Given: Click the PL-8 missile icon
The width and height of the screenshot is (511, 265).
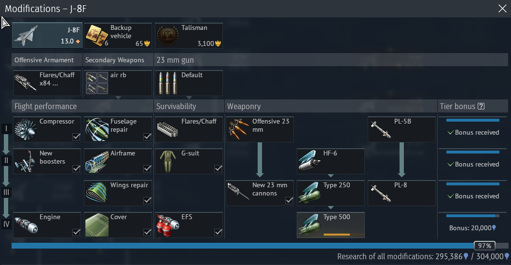Looking at the screenshot, I should point(381,193).
